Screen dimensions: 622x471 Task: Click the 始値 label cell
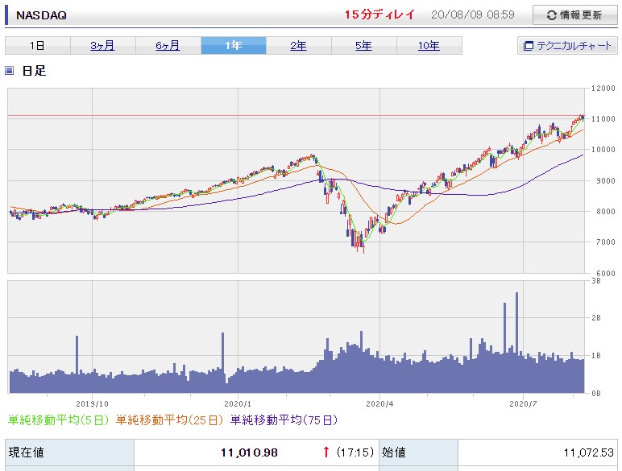[418, 452]
